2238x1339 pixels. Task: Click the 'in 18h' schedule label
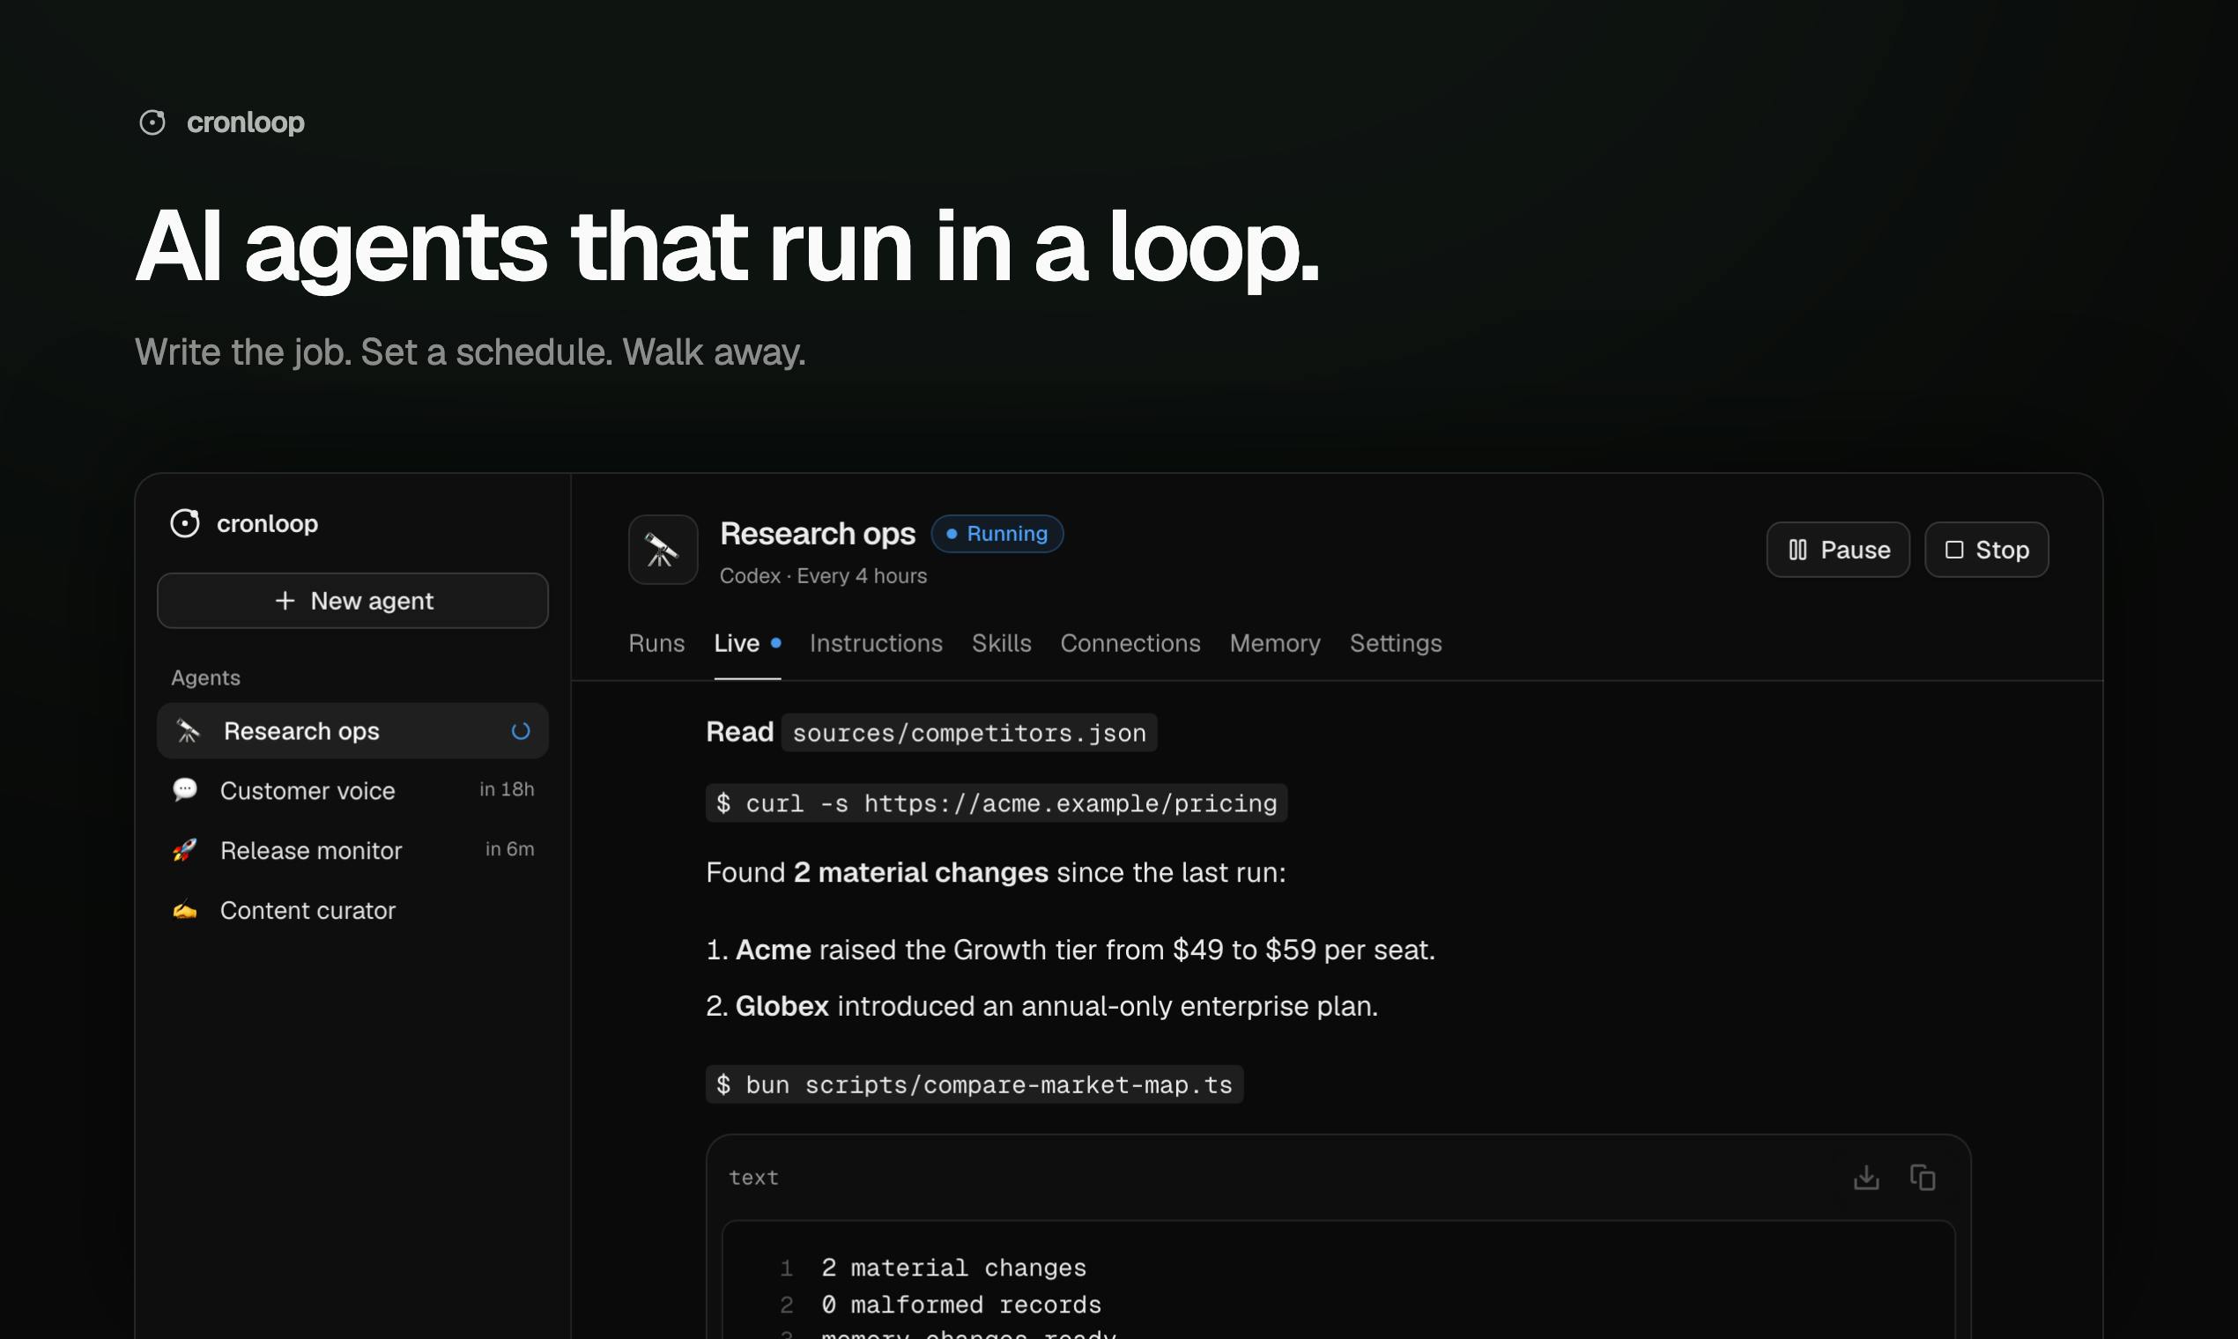coord(508,789)
